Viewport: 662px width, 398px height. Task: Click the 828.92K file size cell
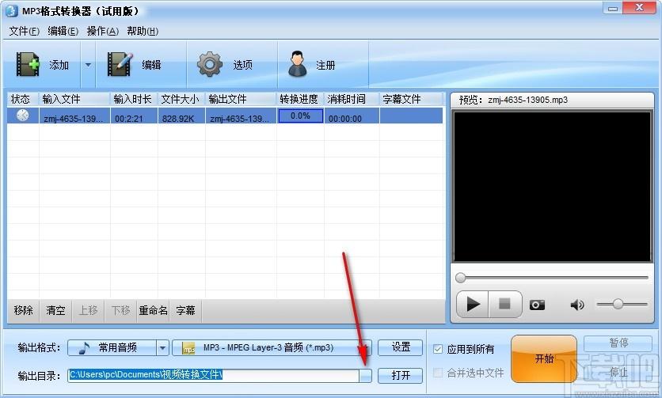pyautogui.click(x=181, y=116)
